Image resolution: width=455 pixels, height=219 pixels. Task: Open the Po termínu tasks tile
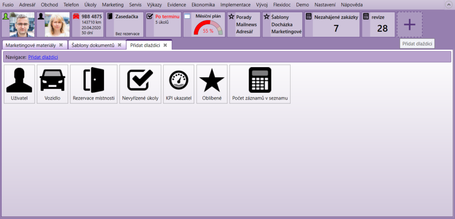(164, 24)
